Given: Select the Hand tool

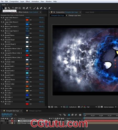Looking at the screenshot, I should coord(6,8).
